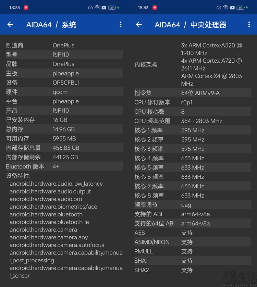The height and width of the screenshot is (287, 257).
Task: Select the 频率调节 uag row
Action: pyautogui.click(x=193, y=205)
